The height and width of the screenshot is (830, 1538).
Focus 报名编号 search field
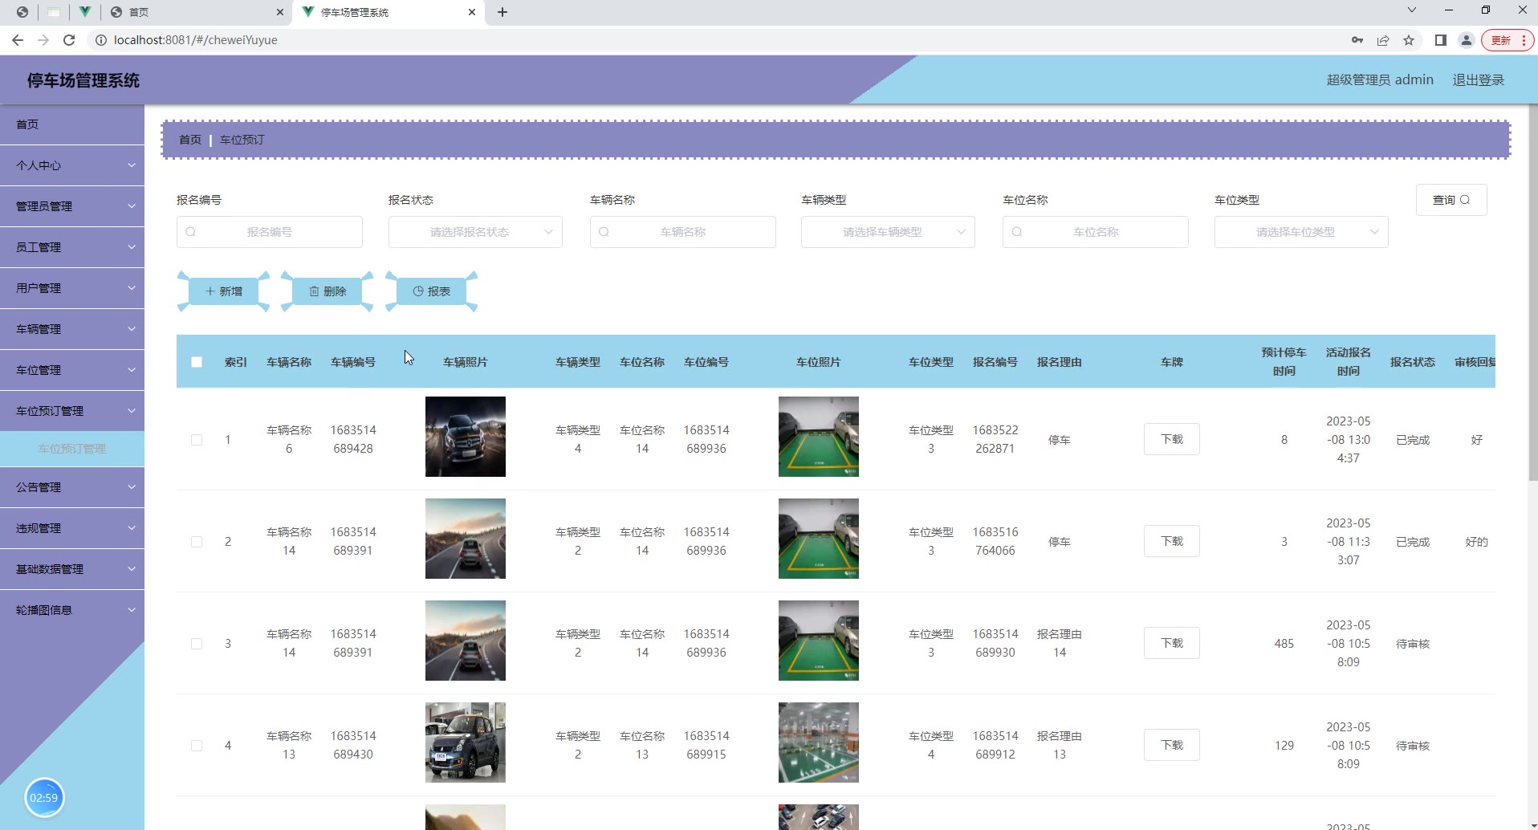point(270,232)
